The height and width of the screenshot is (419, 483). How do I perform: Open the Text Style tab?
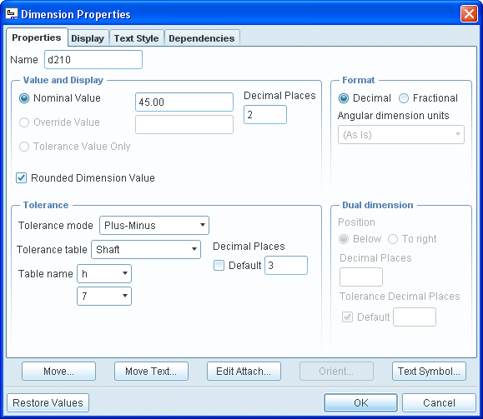pos(137,38)
